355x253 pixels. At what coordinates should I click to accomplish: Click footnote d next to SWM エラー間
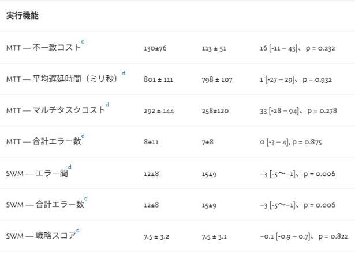click(x=70, y=168)
